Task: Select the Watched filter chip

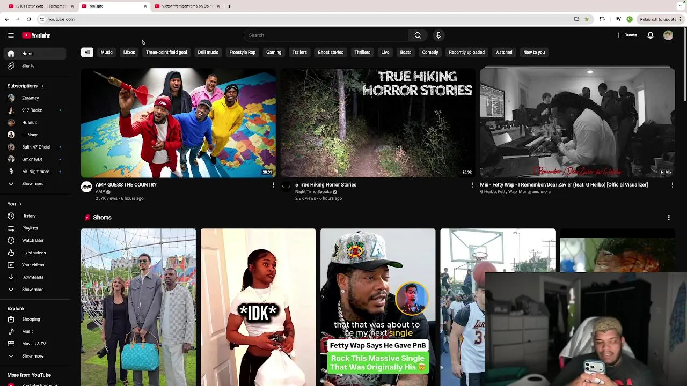Action: coord(503,53)
